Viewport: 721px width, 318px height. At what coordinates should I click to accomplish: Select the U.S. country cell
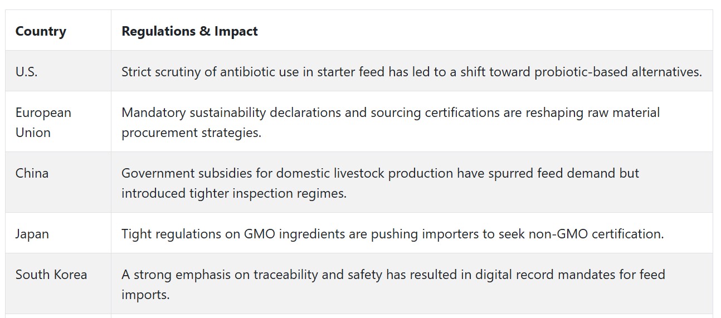pyautogui.click(x=58, y=71)
